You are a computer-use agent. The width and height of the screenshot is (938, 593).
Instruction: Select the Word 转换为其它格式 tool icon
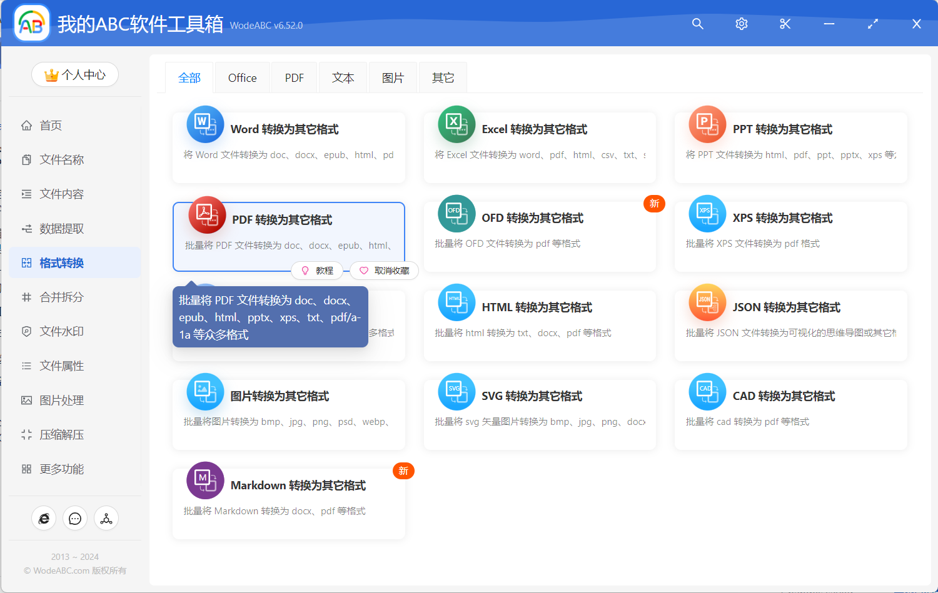[x=205, y=124]
